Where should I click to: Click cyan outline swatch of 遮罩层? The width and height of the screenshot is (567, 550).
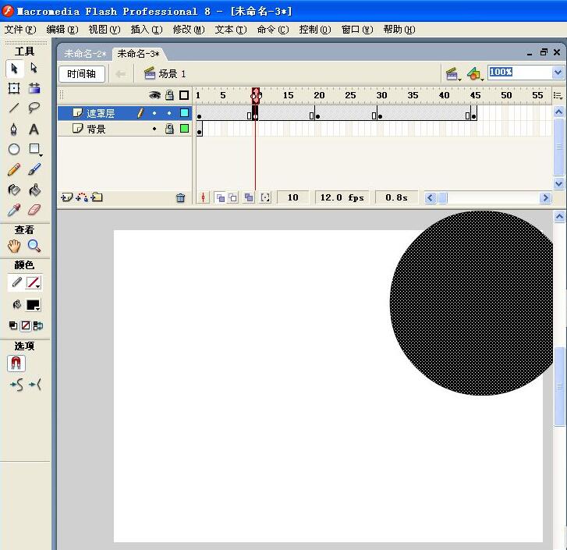tap(184, 113)
